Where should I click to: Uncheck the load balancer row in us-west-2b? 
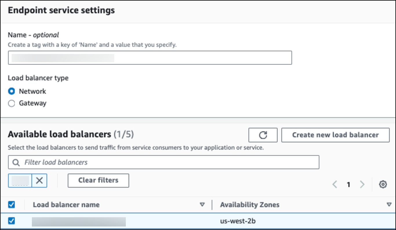pyautogui.click(x=12, y=221)
